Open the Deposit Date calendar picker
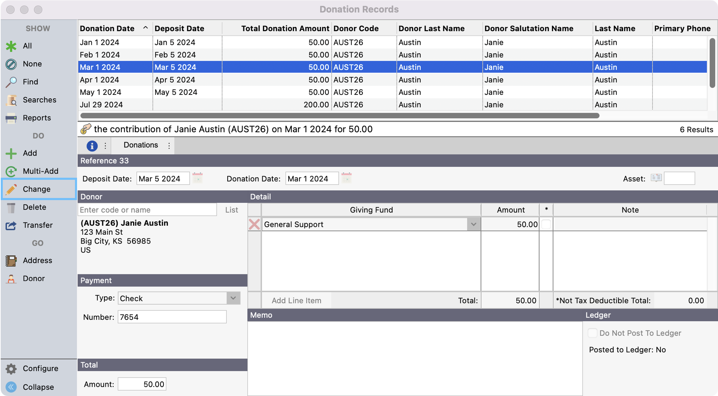The height and width of the screenshot is (396, 718). 198,178
